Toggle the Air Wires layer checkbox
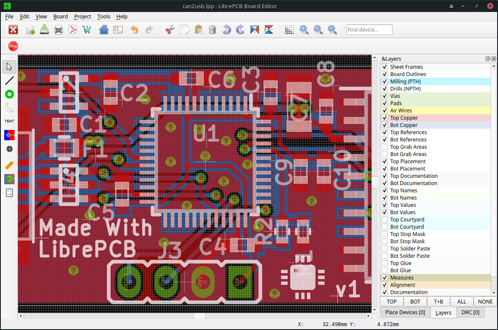The image size is (498, 330). coord(385,111)
